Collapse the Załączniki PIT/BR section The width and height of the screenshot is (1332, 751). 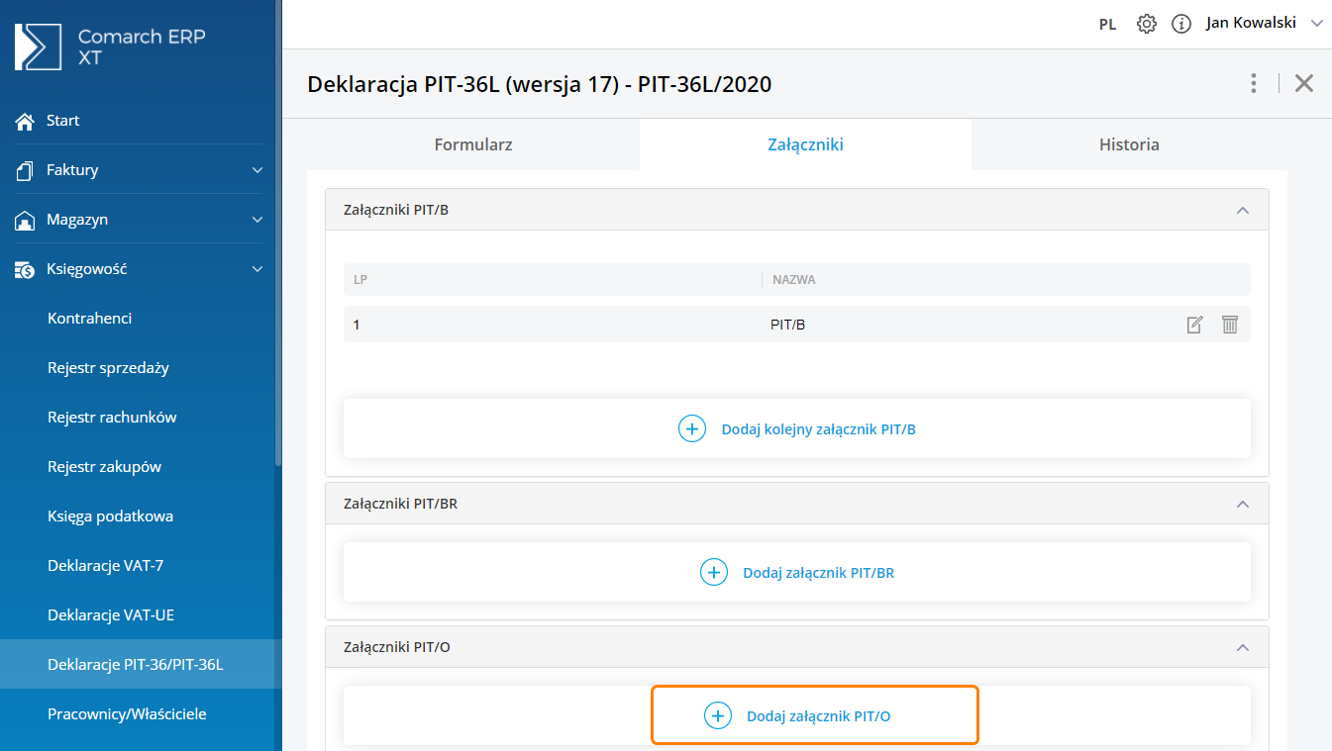(x=1243, y=504)
